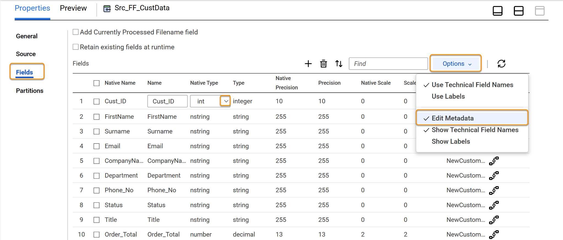Choose Use Technical Field Names option
Image resolution: width=563 pixels, height=240 pixels.
click(x=472, y=85)
